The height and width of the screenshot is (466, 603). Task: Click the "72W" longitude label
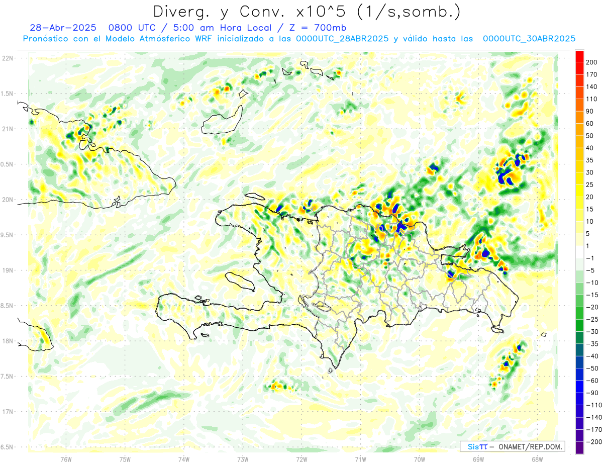click(x=301, y=459)
